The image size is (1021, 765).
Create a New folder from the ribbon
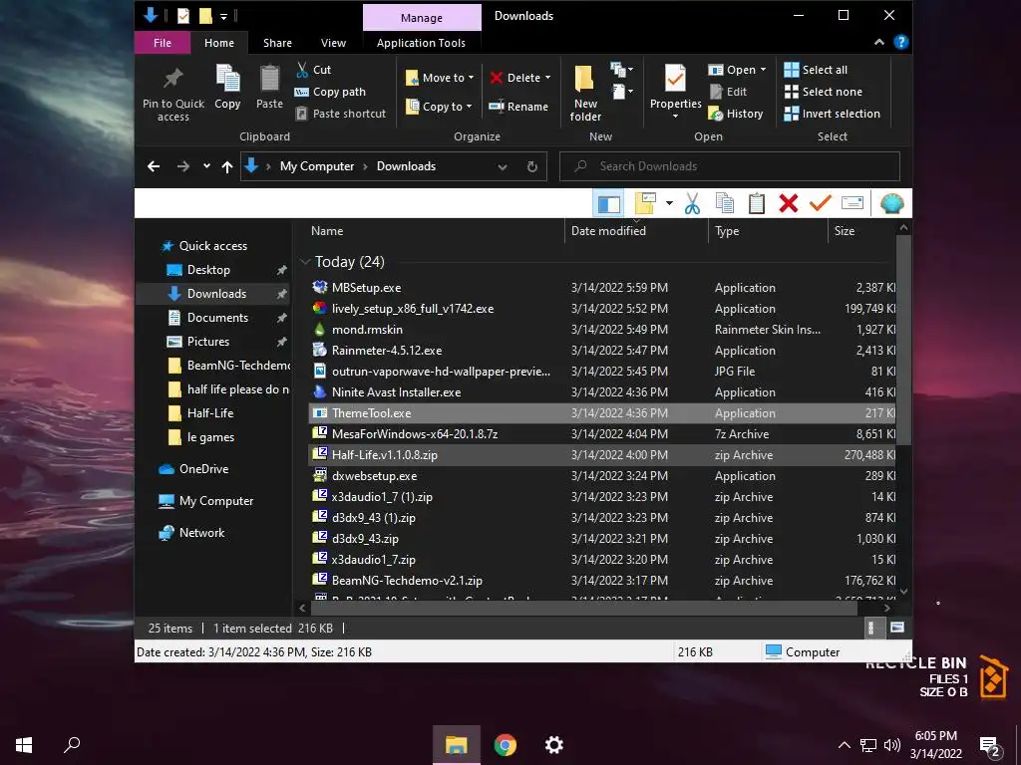click(584, 93)
